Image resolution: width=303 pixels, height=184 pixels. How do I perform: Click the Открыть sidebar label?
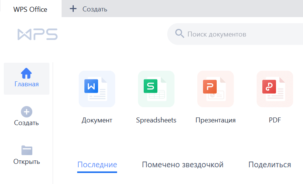click(x=27, y=162)
